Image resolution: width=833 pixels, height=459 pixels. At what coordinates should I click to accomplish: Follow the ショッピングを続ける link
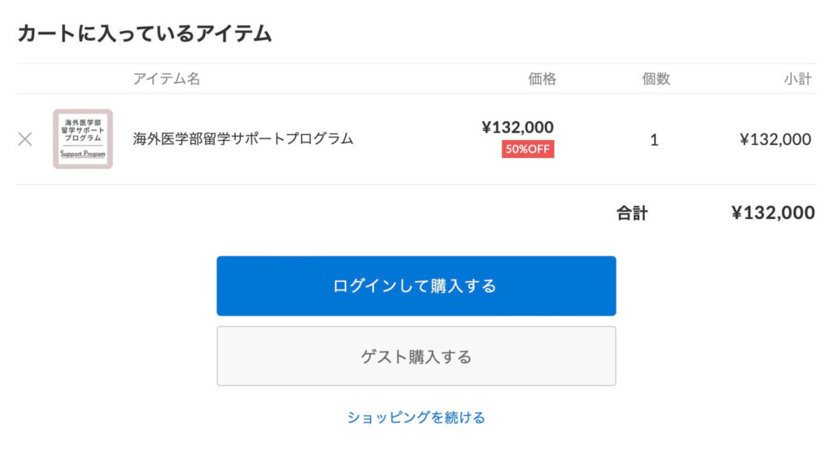(416, 417)
